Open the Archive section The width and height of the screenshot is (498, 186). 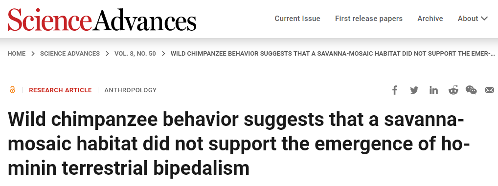[430, 19]
